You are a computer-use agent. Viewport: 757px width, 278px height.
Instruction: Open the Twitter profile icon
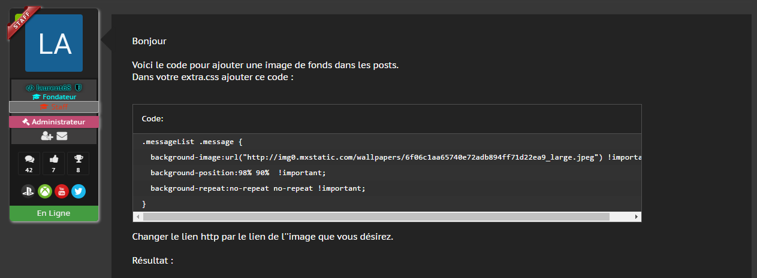click(79, 191)
